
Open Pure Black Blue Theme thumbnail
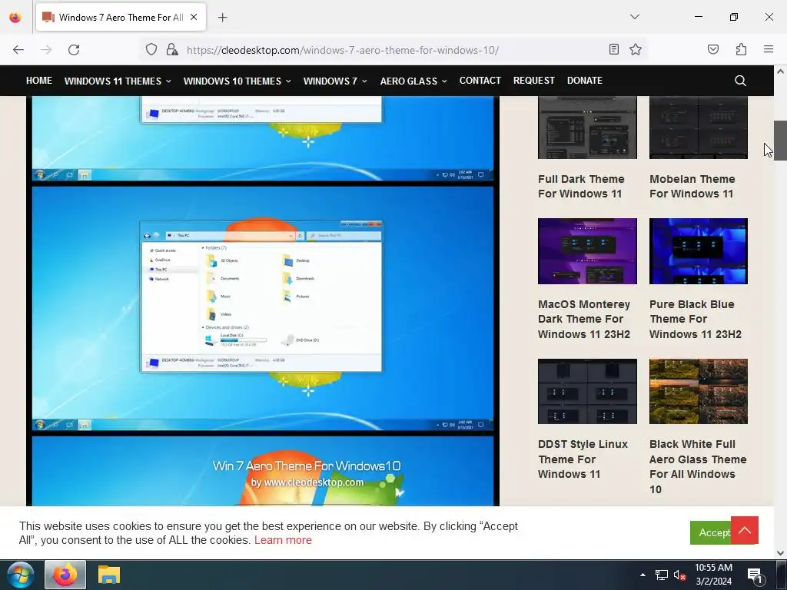(698, 251)
